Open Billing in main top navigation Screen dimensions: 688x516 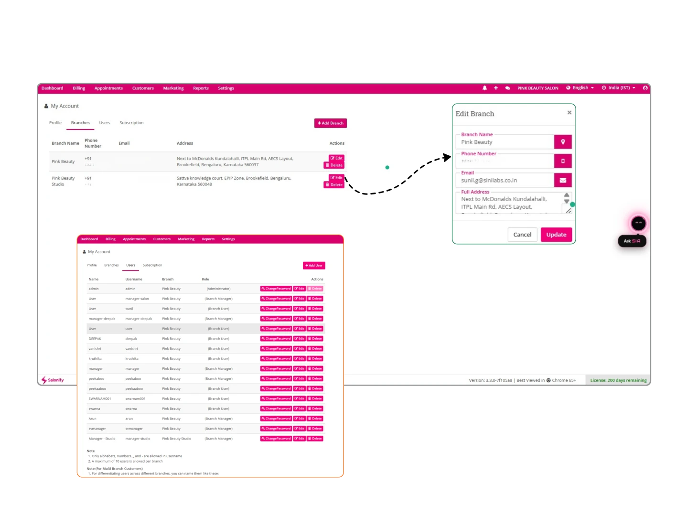(x=79, y=88)
